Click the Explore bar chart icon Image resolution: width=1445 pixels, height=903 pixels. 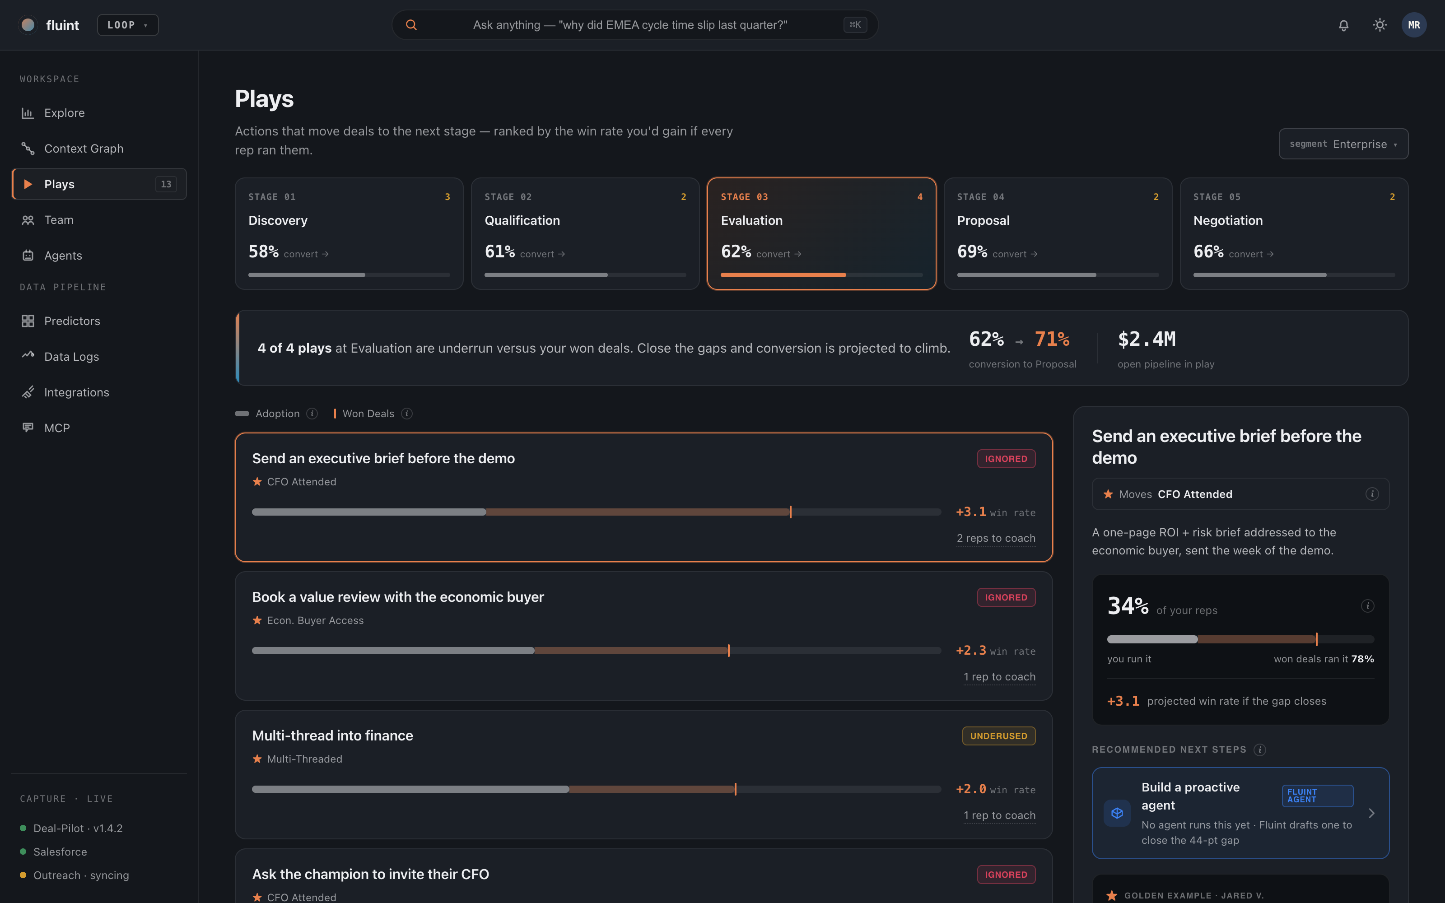(28, 113)
